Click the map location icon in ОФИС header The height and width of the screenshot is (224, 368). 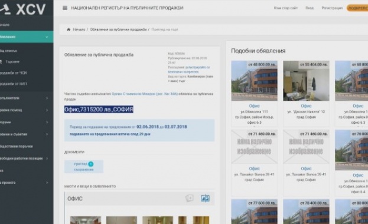click(x=205, y=199)
